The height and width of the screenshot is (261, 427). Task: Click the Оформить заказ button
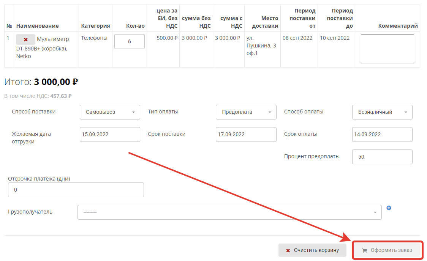pyautogui.click(x=387, y=250)
